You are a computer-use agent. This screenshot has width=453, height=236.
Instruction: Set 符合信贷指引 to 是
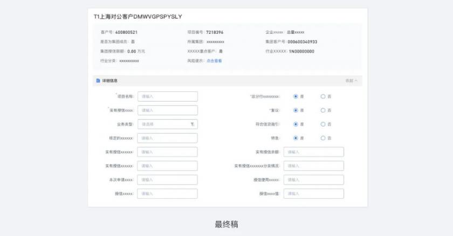296,124
